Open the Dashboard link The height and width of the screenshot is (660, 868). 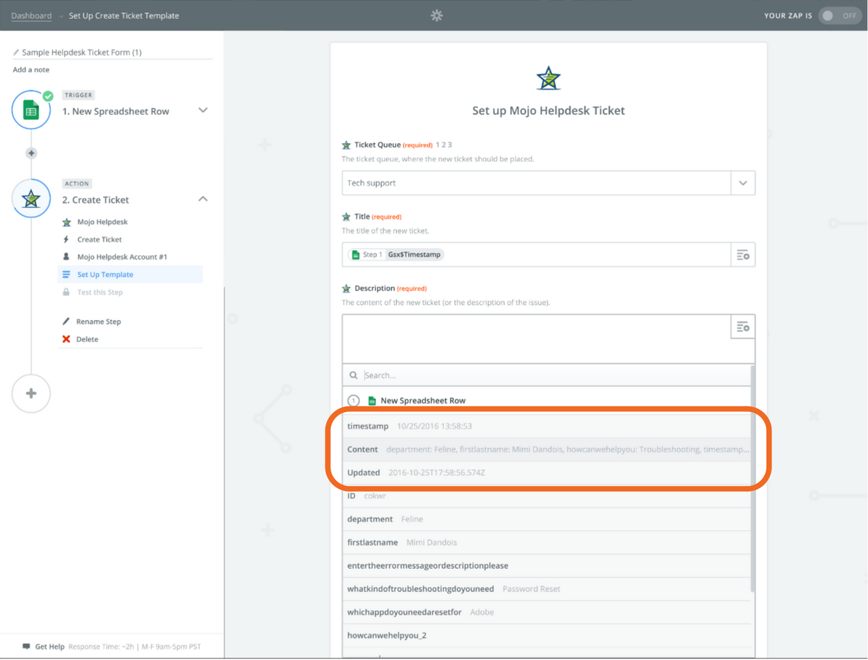tap(31, 15)
